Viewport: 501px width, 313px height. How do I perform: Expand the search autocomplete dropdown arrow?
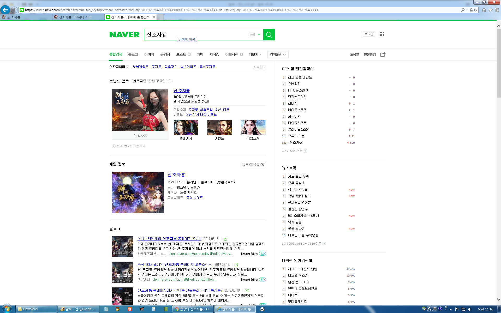click(x=259, y=34)
